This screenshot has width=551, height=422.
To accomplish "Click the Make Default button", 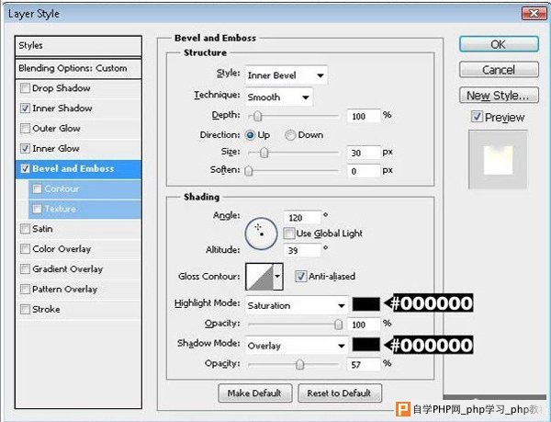I will pyautogui.click(x=254, y=393).
